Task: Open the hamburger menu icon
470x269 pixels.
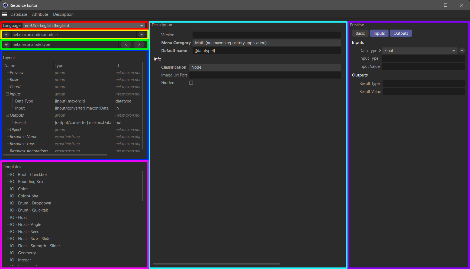Action: [5, 14]
